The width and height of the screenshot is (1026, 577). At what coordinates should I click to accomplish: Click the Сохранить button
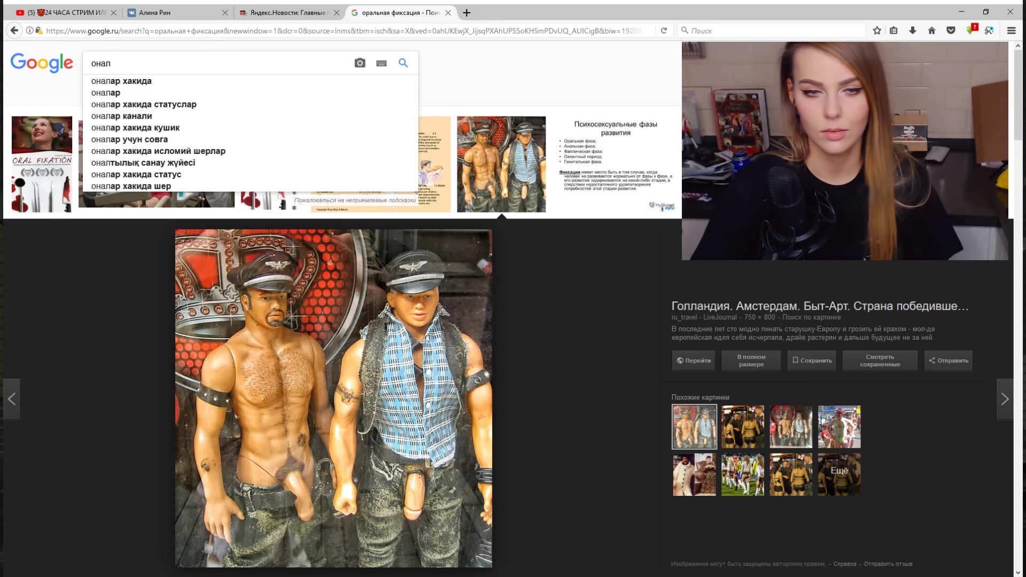[812, 361]
